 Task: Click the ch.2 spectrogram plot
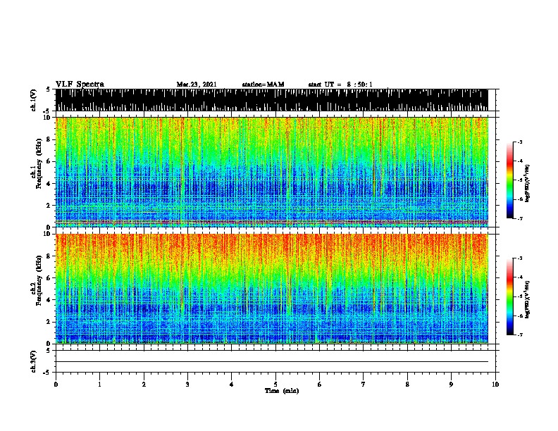[x=272, y=289]
